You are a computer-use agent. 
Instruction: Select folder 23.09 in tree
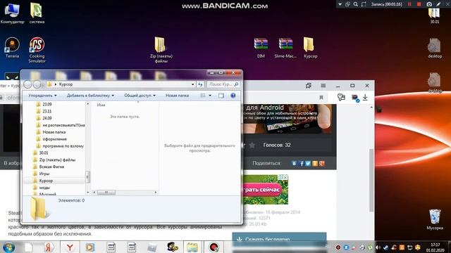pos(44,105)
